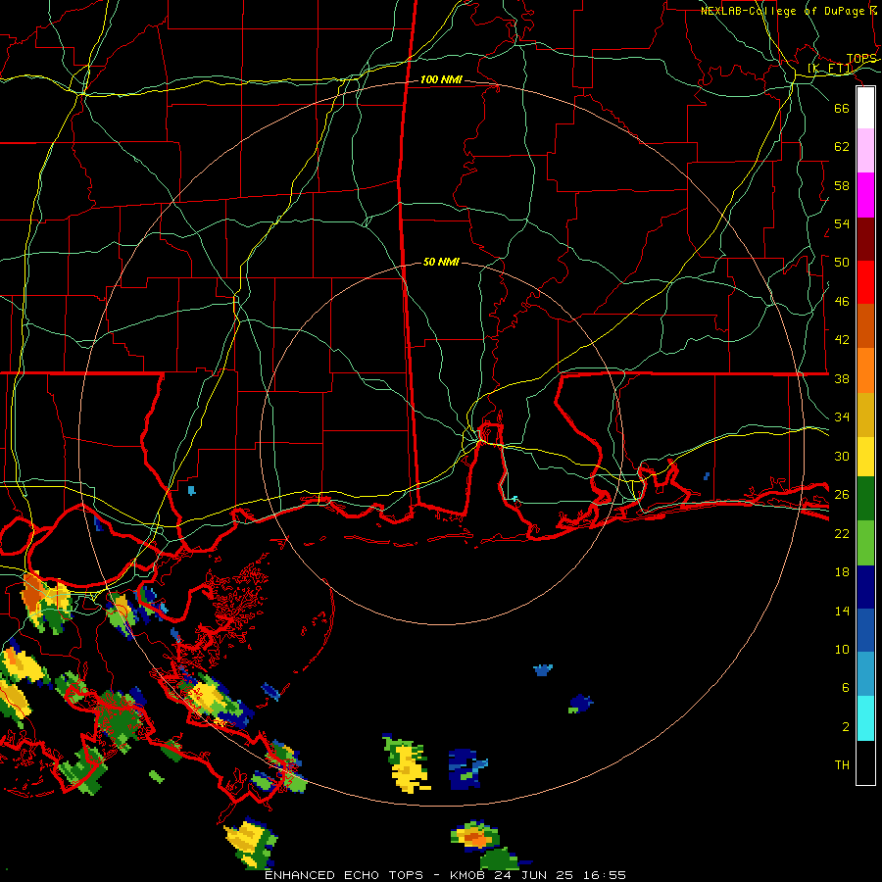Image resolution: width=882 pixels, height=882 pixels.
Task: Click the black TH legend swatch
Action: (x=865, y=762)
